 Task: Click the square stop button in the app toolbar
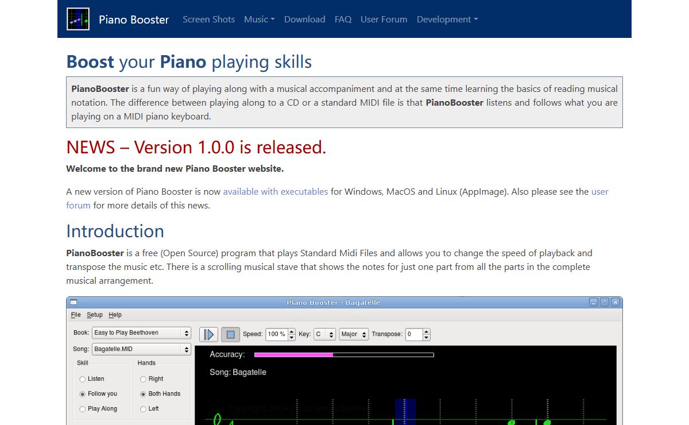[x=230, y=334]
